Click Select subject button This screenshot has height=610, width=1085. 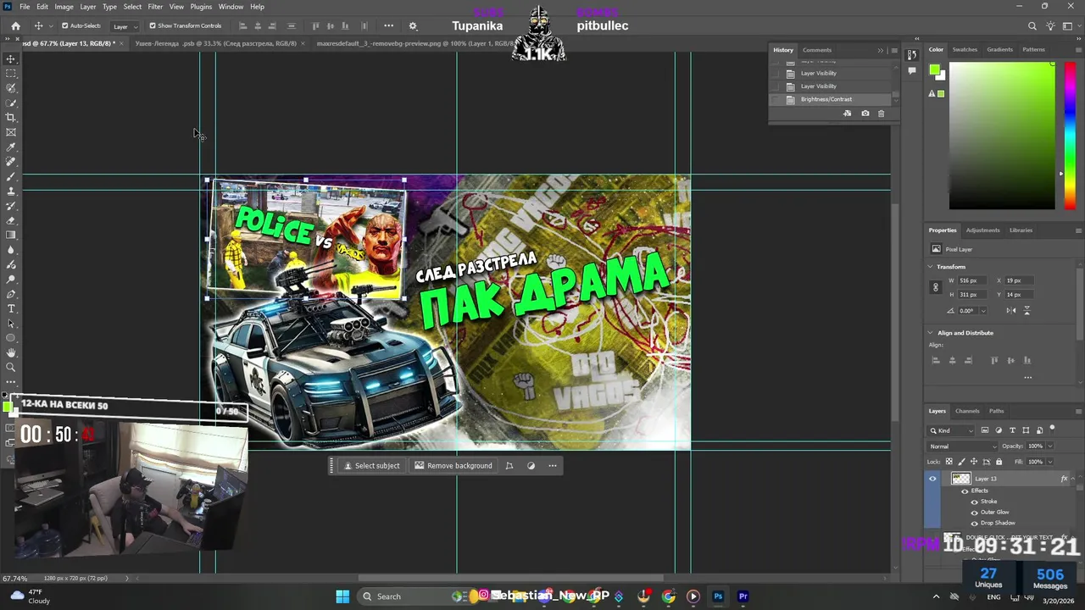[371, 465]
